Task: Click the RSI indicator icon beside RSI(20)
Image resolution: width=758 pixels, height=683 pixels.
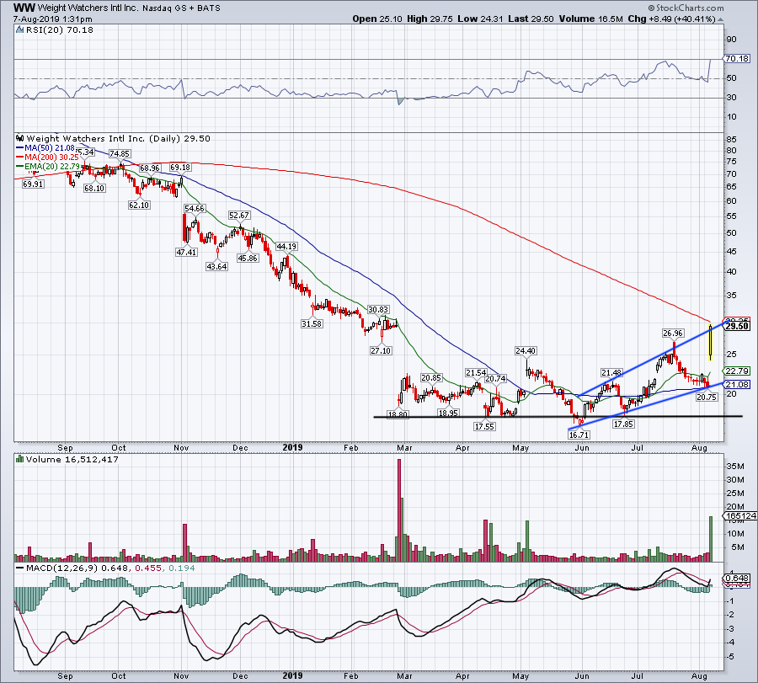Action: tap(19, 30)
